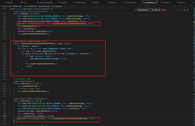
Task: Click Generate JSDoc codelens above onEnable
Action: tap(39, 11)
